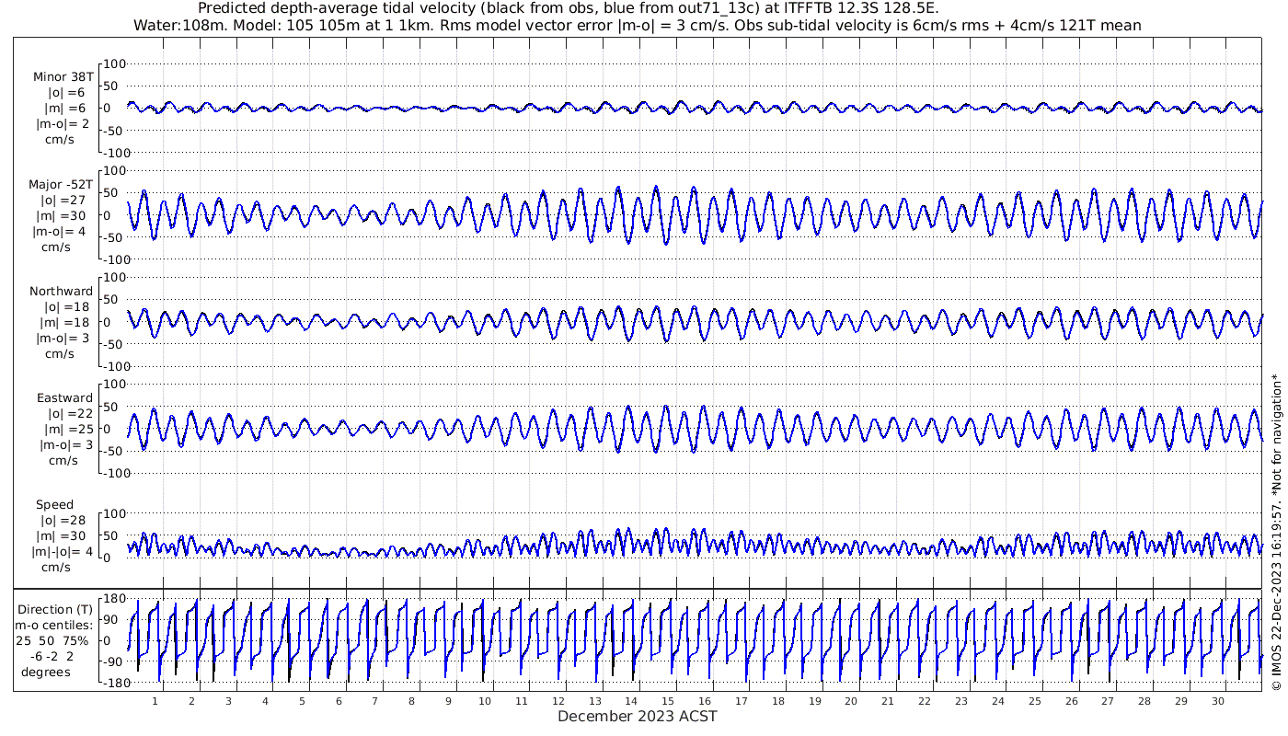The width and height of the screenshot is (1288, 736).
Task: Click the 'Speed' panel label
Action: tap(54, 505)
